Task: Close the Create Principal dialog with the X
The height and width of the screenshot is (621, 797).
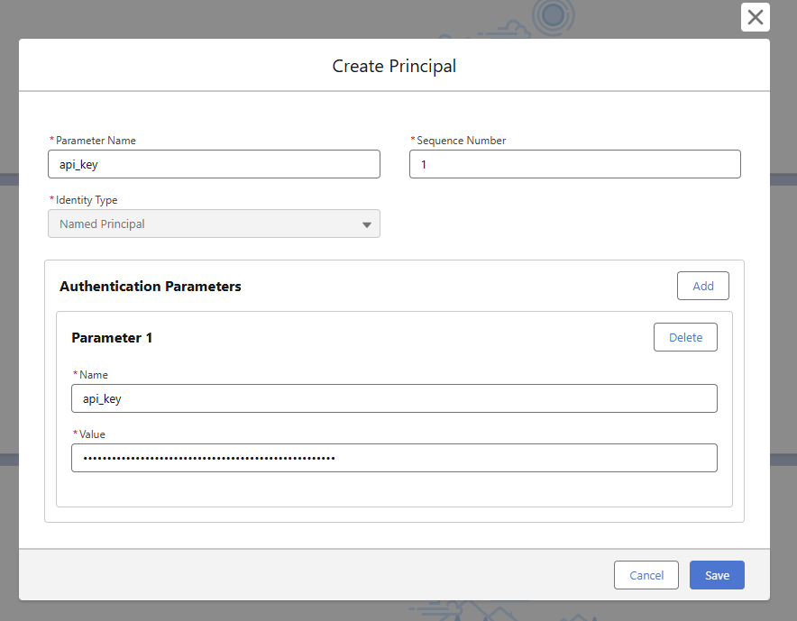Action: [755, 17]
